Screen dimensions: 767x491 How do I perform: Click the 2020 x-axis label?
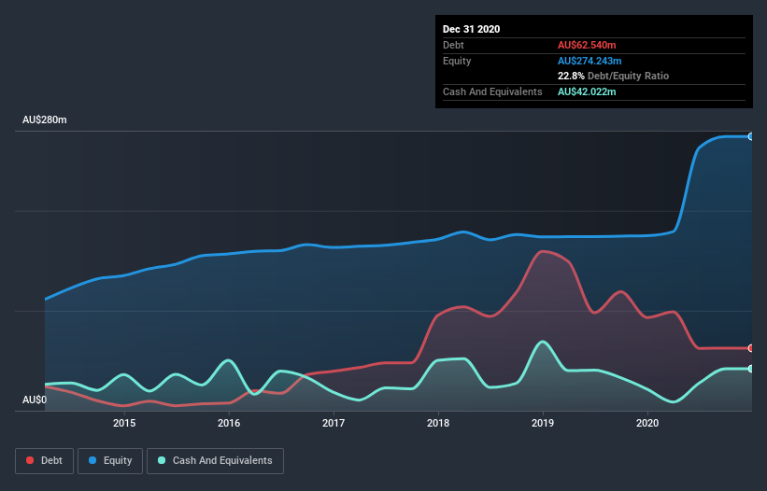coord(647,423)
